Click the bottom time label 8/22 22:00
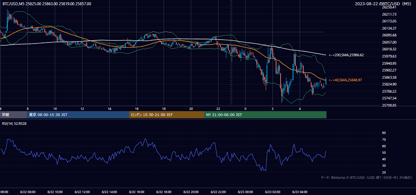 (x=218, y=192)
